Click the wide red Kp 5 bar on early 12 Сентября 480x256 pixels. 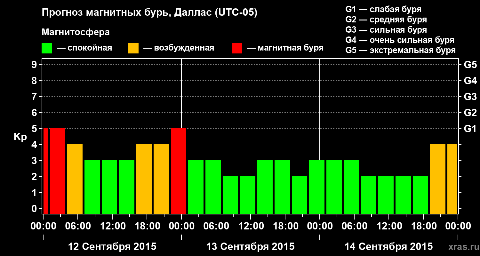coord(58,171)
